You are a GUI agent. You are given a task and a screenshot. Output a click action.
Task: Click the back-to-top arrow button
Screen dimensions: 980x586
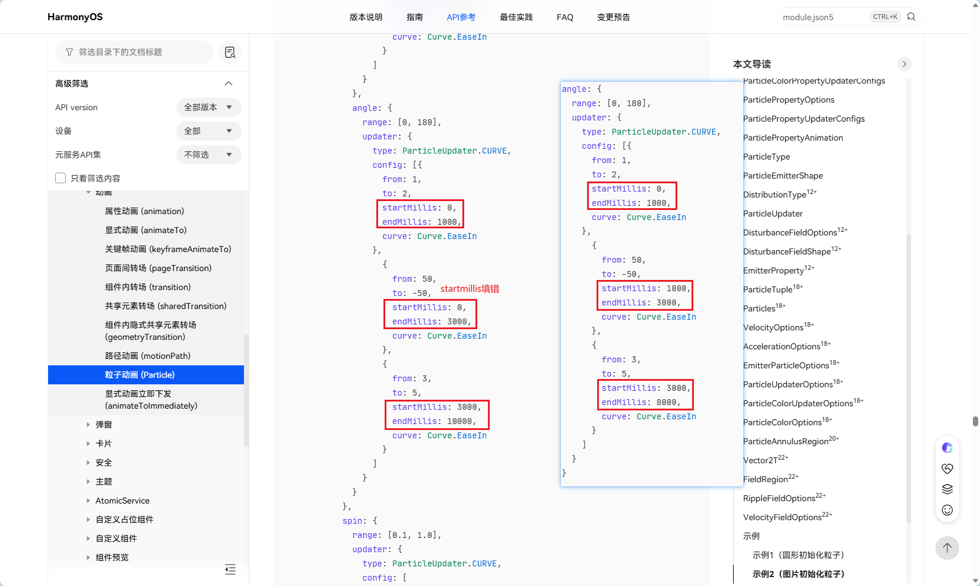tap(947, 547)
